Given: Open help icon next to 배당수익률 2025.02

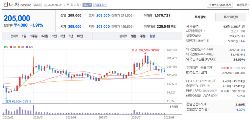Looking at the screenshot, I should tap(217, 96).
